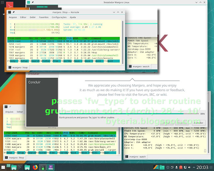Click the grid icon beside the clock
Viewport: 214px width, 171px height.
pyautogui.click(x=211, y=167)
